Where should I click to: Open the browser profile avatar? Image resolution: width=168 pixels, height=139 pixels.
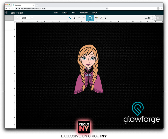click(x=158, y=9)
